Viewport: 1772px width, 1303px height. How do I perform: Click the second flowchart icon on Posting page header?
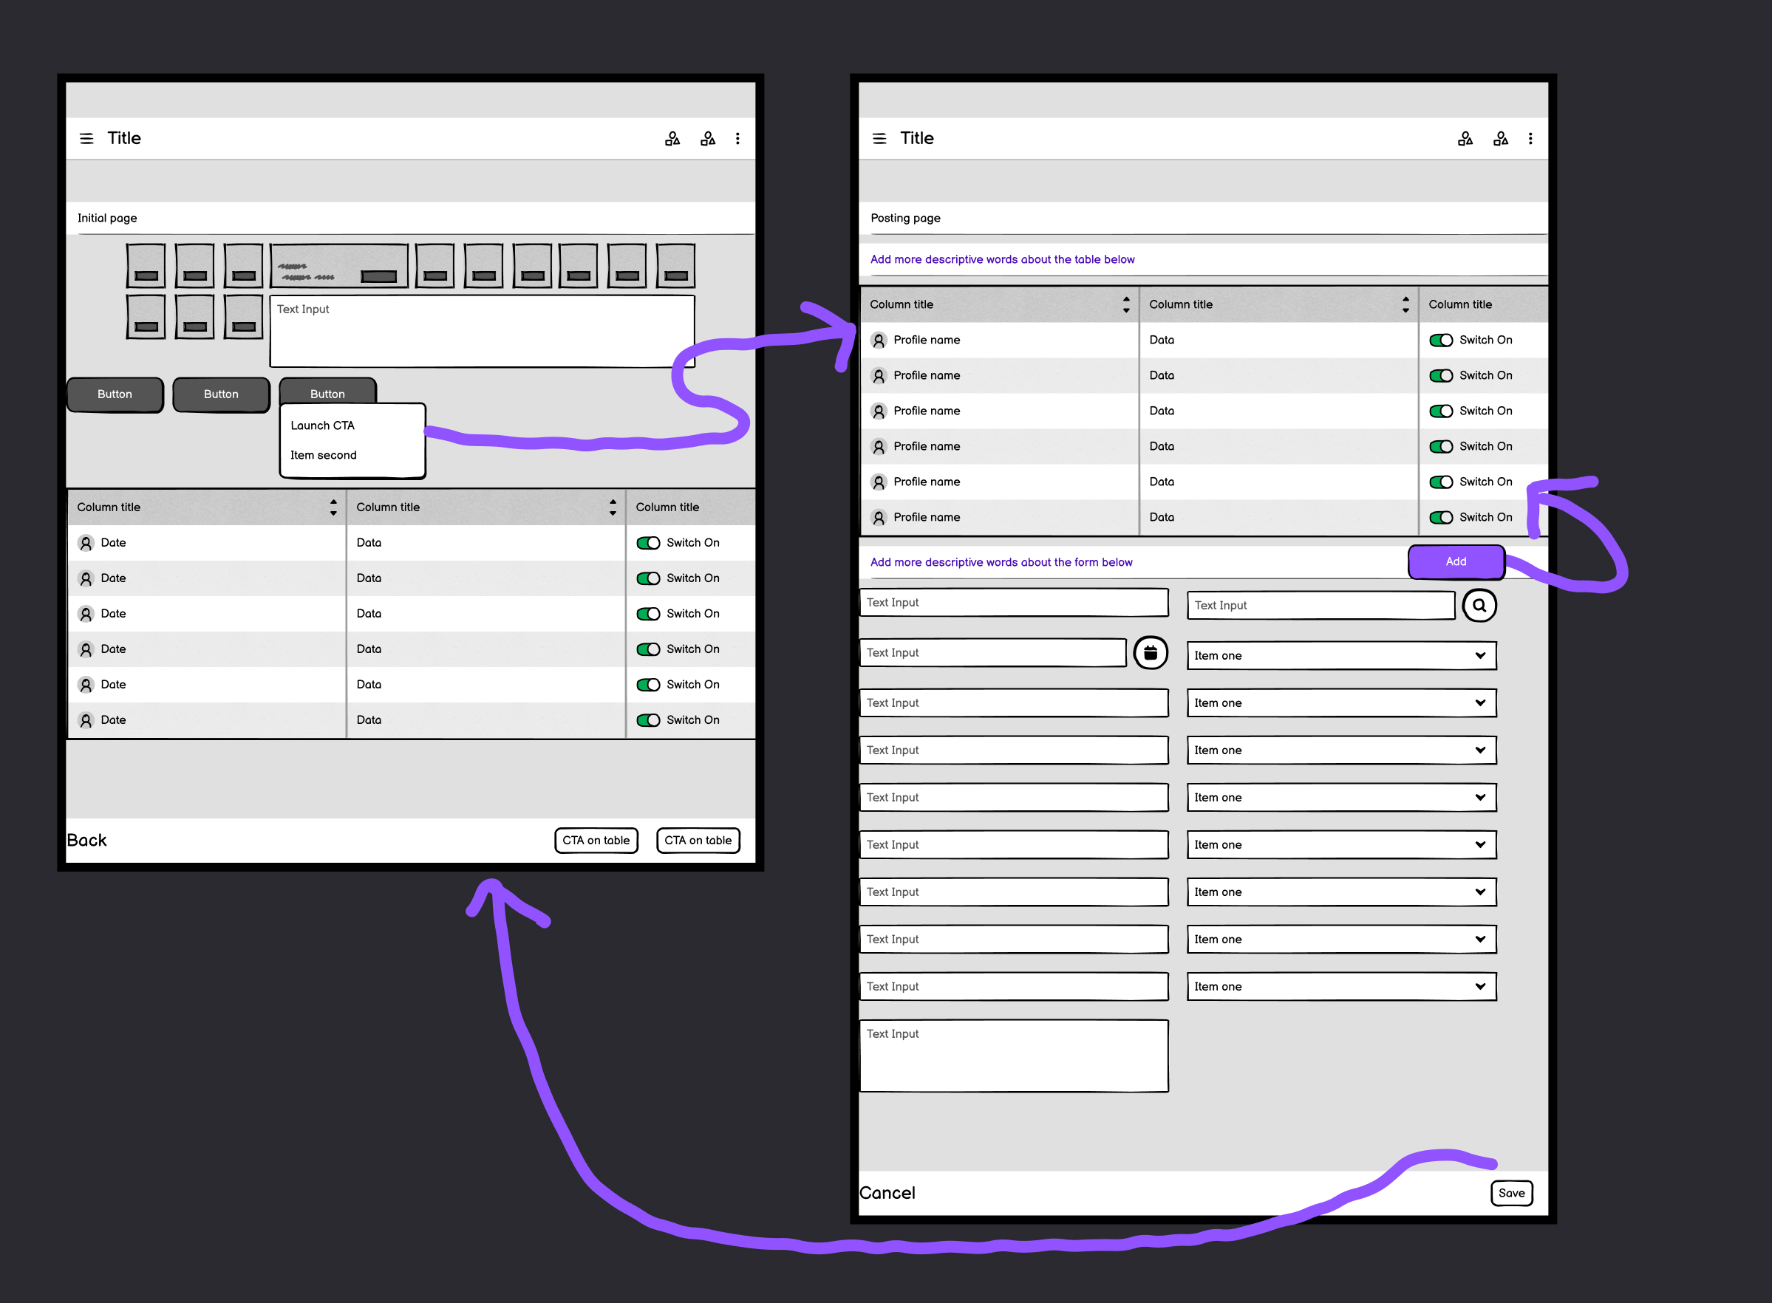tap(1501, 138)
